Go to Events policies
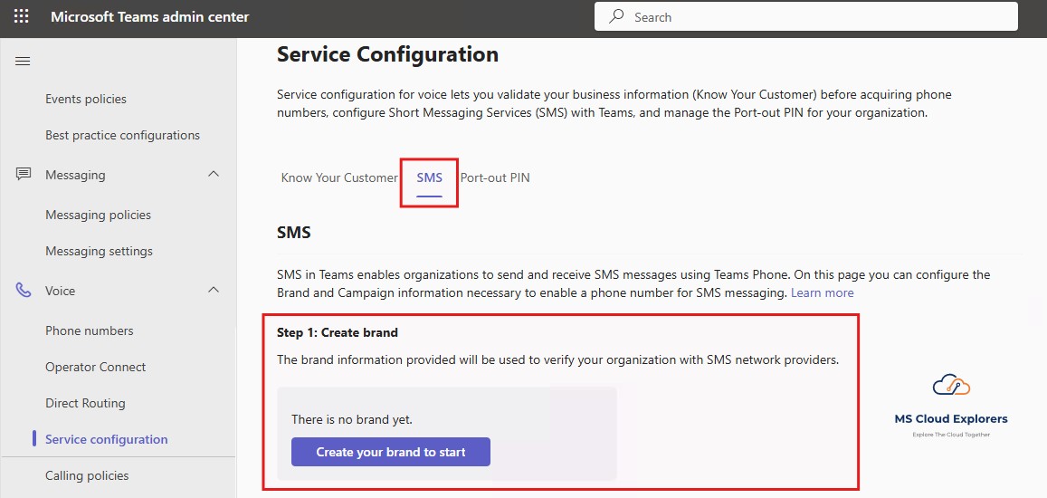This screenshot has width=1047, height=498. pos(86,99)
